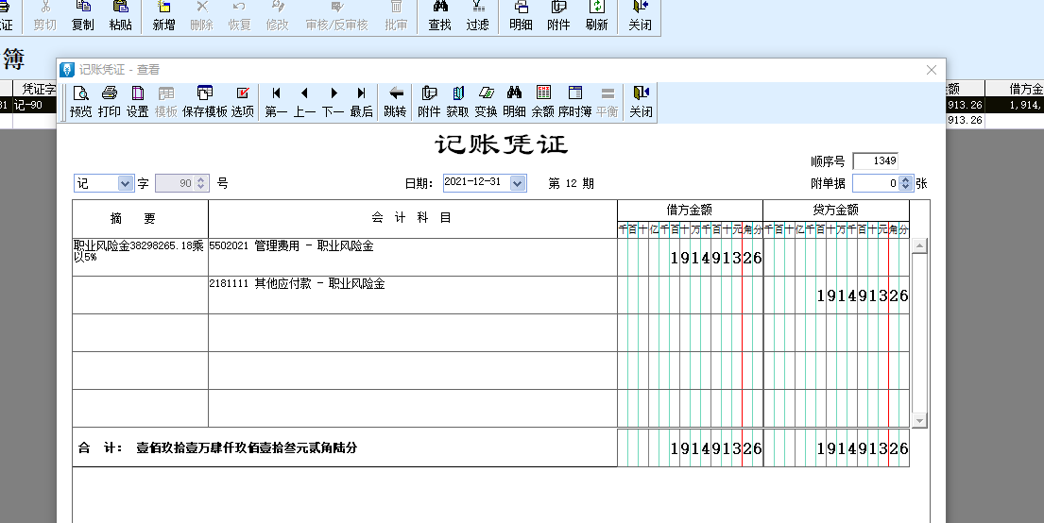The width and height of the screenshot is (1044, 523).
Task: Open the 预览 print preview icon
Action: tap(81, 101)
